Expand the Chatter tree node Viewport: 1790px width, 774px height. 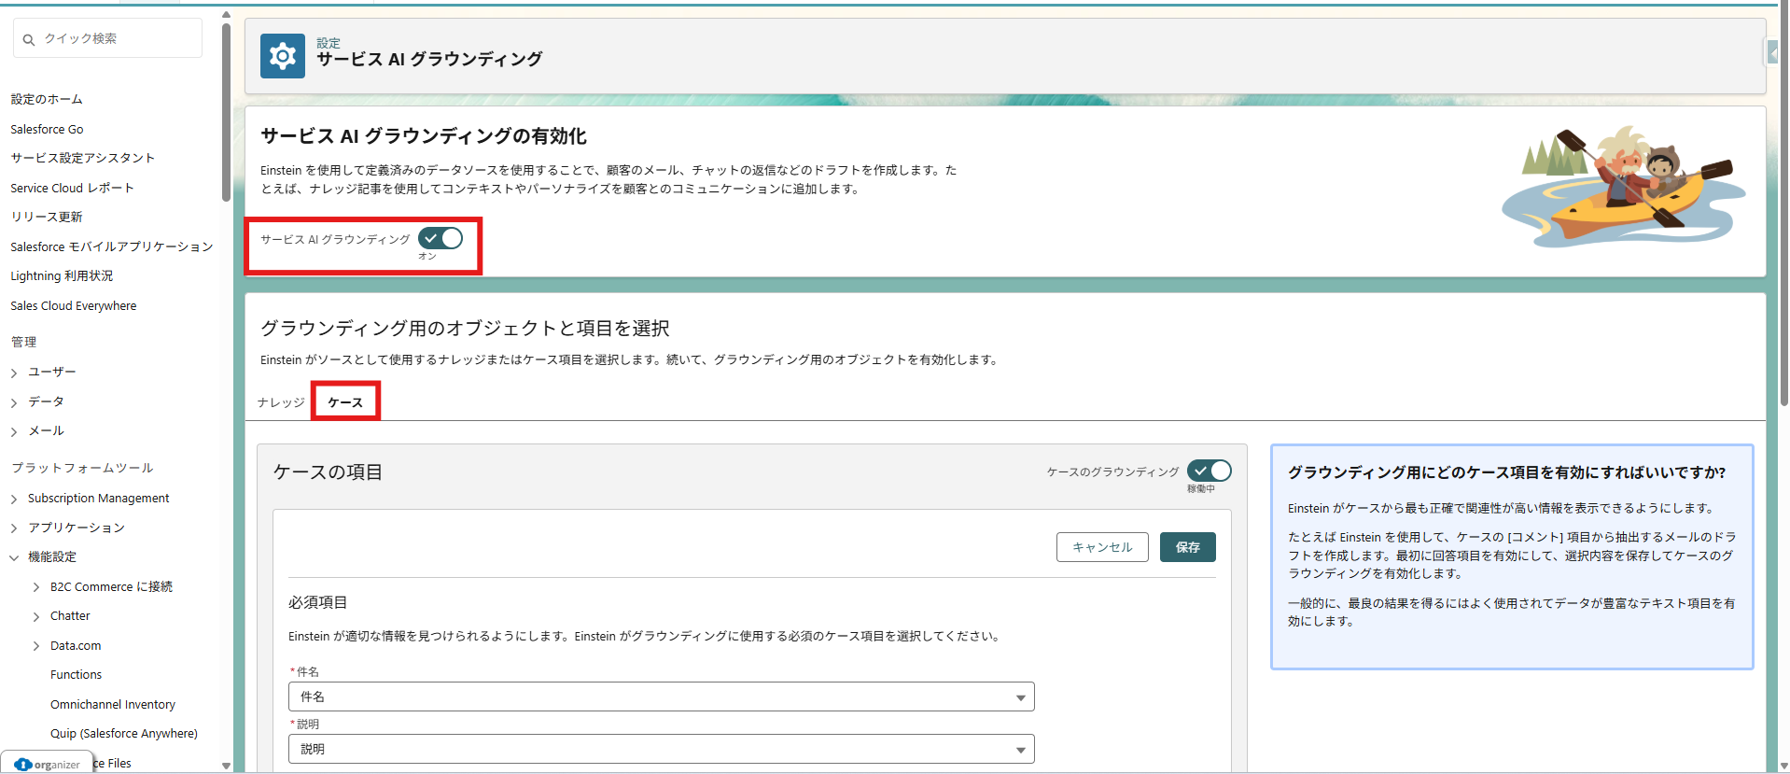tap(36, 617)
